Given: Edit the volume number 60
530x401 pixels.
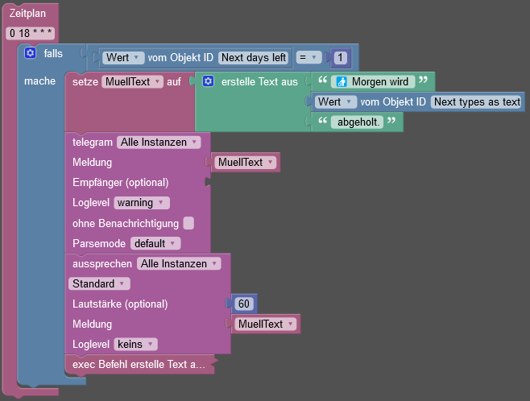Looking at the screenshot, I should [x=244, y=304].
